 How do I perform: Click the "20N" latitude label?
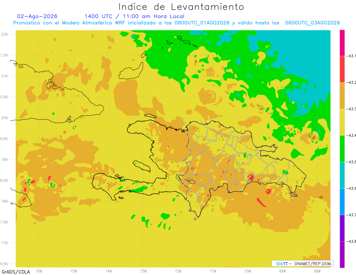pos(5,118)
